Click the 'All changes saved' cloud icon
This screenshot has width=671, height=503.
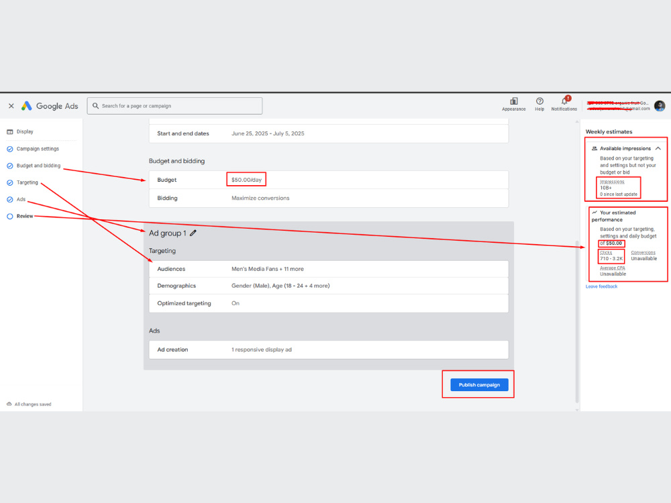pyautogui.click(x=9, y=404)
